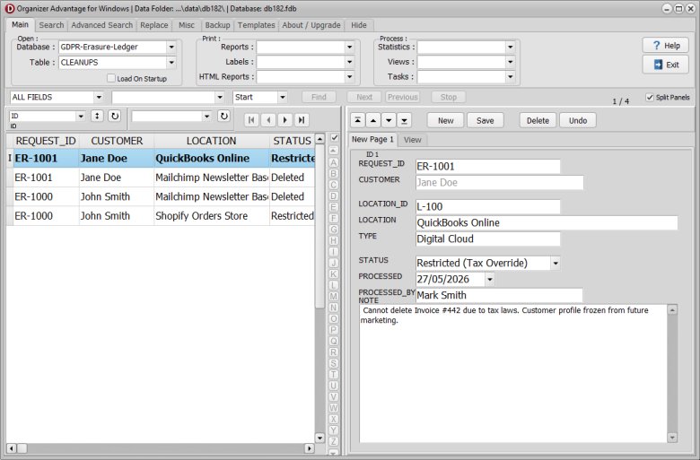Click the Save button

(x=485, y=120)
